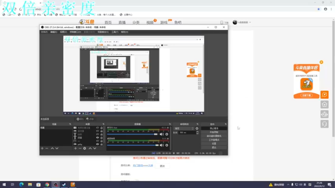Hide the ysbg source via its eye icon
Screen dimensions: 335x188
point(98,144)
